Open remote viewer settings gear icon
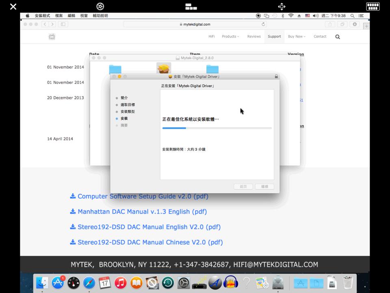 click(x=100, y=7)
